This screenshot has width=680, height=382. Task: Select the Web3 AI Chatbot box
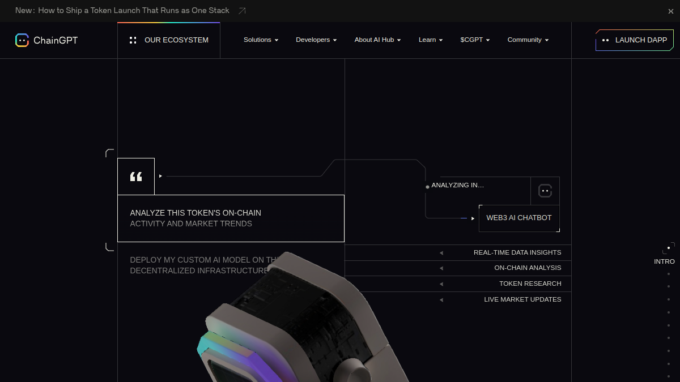[x=519, y=218]
